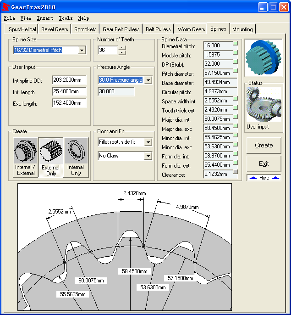
Task: Toggle the green indicator beside Minor dia. int
Action: (235, 135)
